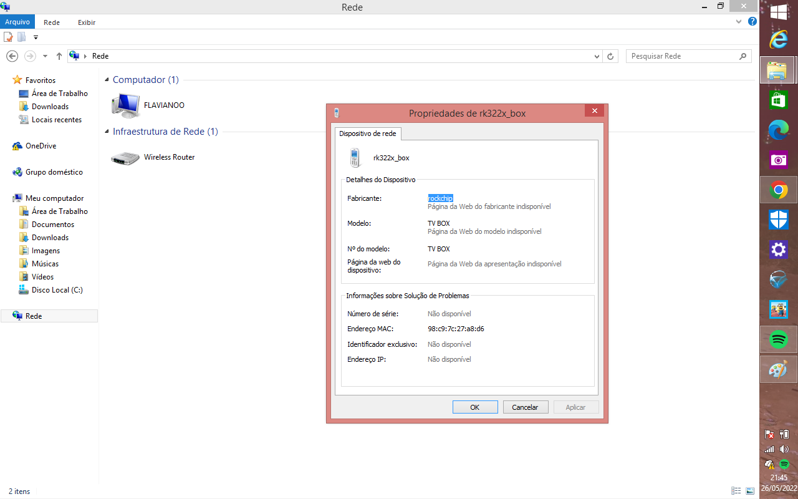Click the tray network signal icon
798x499 pixels.
pos(769,449)
